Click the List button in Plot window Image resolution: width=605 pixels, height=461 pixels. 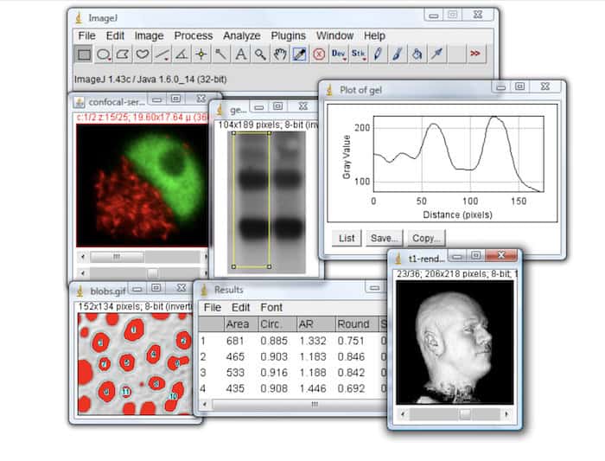pyautogui.click(x=347, y=238)
